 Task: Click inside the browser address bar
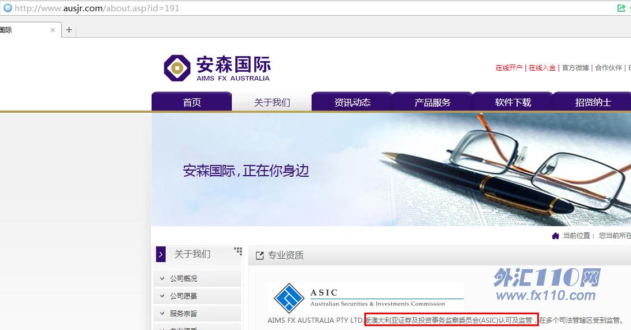[225, 8]
